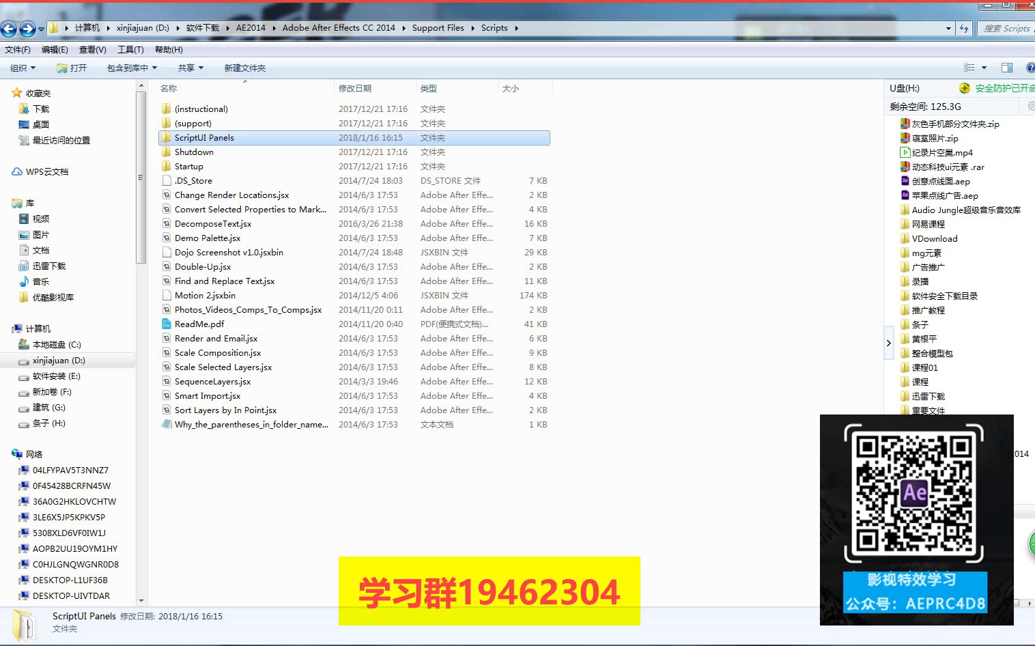This screenshot has width=1035, height=646.
Task: Click navigation pane scrollbar down arrow
Action: (x=141, y=601)
